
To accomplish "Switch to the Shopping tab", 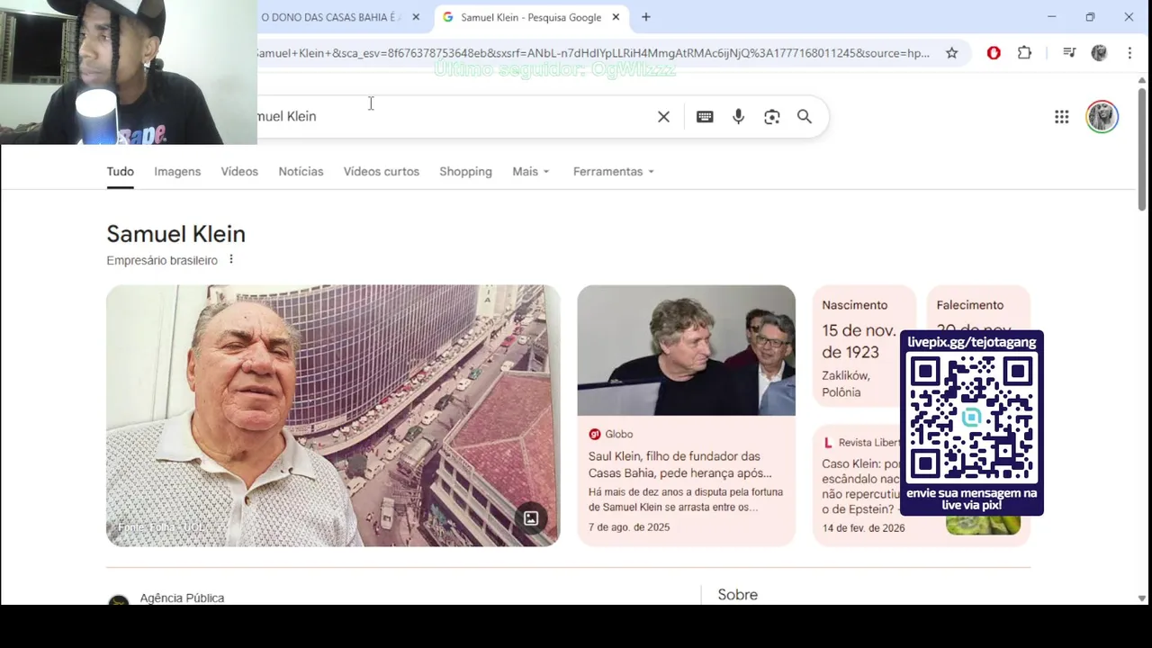I will pyautogui.click(x=465, y=172).
